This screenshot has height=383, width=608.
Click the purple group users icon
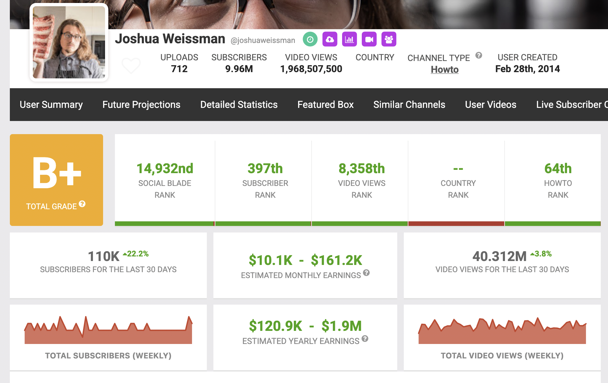tap(389, 39)
